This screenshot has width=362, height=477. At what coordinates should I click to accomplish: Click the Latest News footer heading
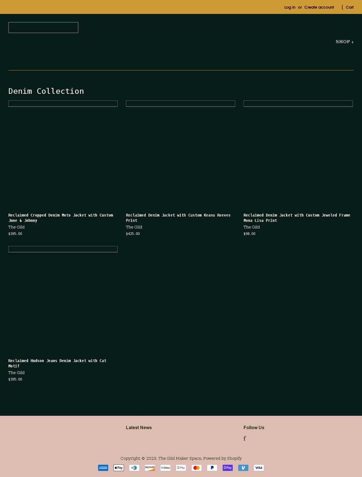coord(139,428)
